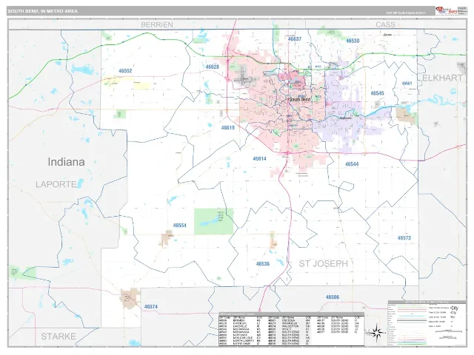Click the distance scale bar in legend
This screenshot has width=474, height=355.
click(449, 331)
